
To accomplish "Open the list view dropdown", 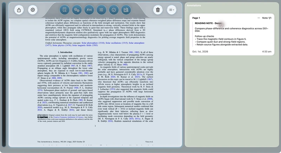I will pos(171,10).
